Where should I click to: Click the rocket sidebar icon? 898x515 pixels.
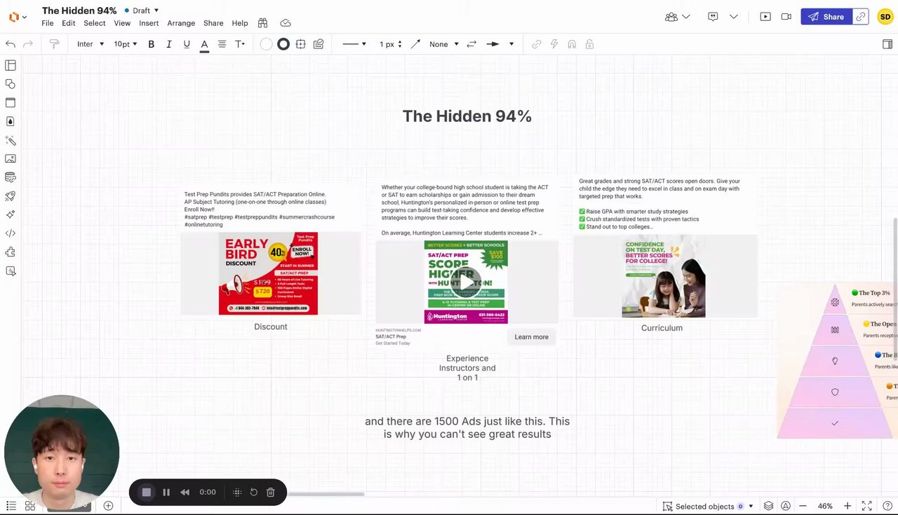(x=11, y=196)
